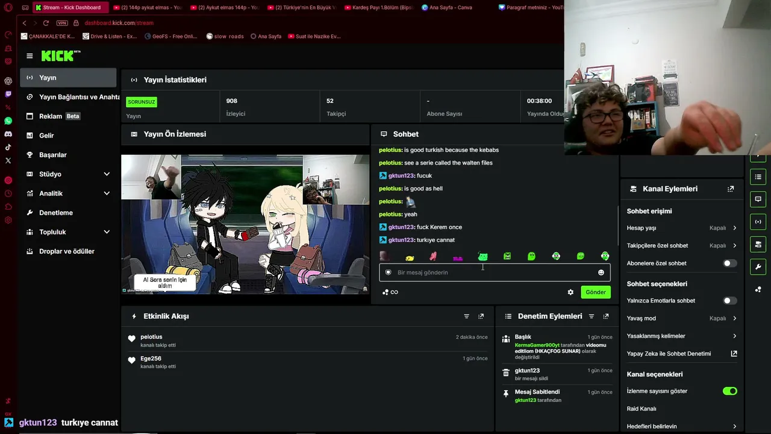Pop out the Denetim Eylemleri panel

(606, 316)
